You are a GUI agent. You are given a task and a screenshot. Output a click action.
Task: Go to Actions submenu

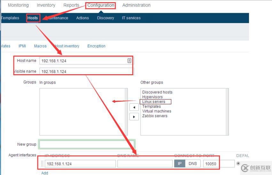82,18
